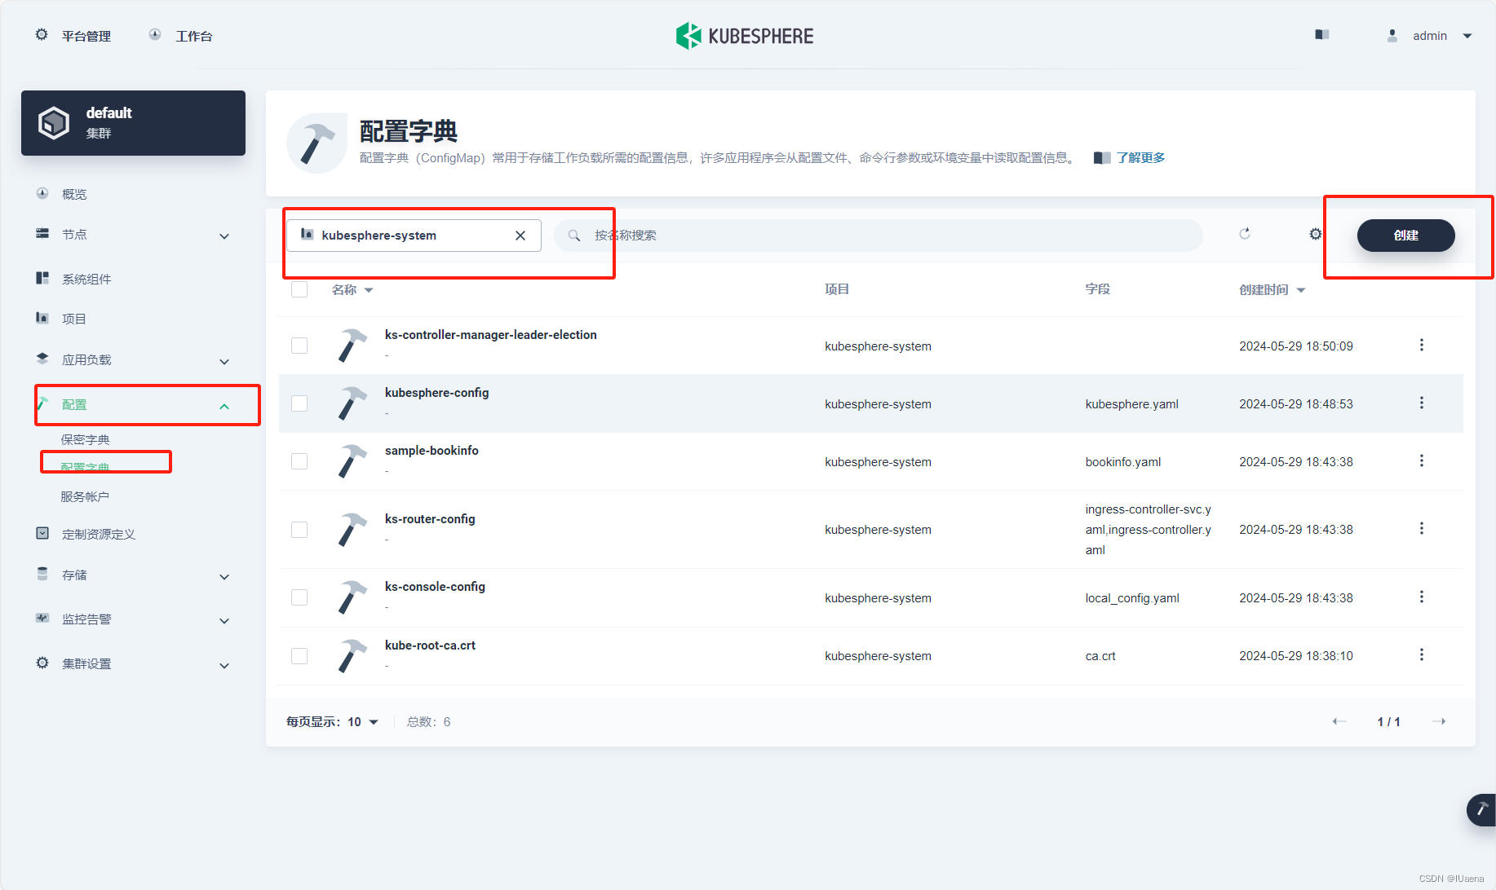Select kubesphere-config row checkbox
Screen dimensions: 1496x890
click(x=299, y=403)
